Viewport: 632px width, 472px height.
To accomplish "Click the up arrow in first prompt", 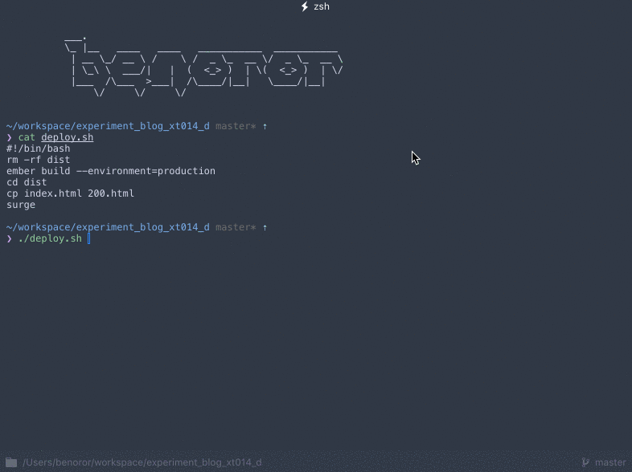I will tap(265, 126).
